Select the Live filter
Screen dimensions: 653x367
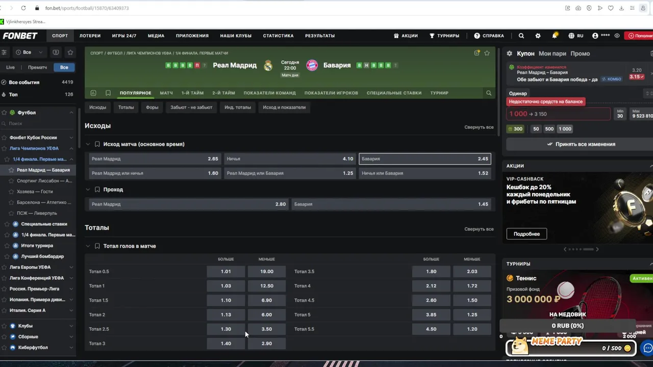click(11, 67)
